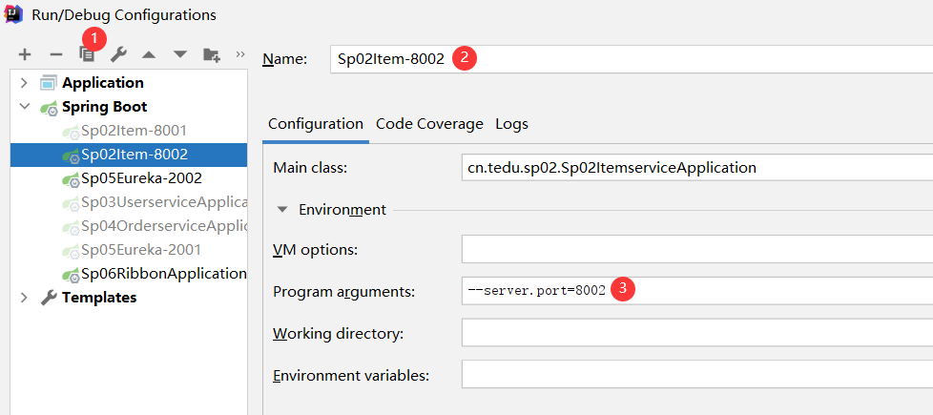Collapse the Spring Boot tree node
Screen dimensions: 933x415
(24, 107)
